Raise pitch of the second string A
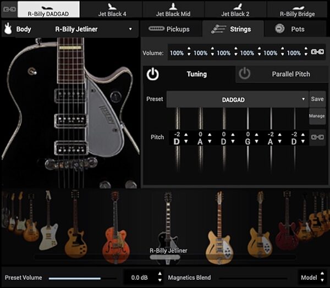The height and width of the screenshot is (288, 330). 210,135
